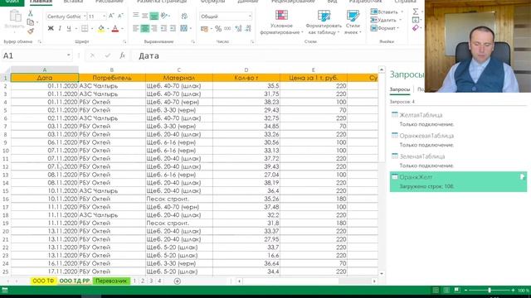Screen dimensions: 531x298
Task: Decrease the cell indent
Action: coord(163,28)
